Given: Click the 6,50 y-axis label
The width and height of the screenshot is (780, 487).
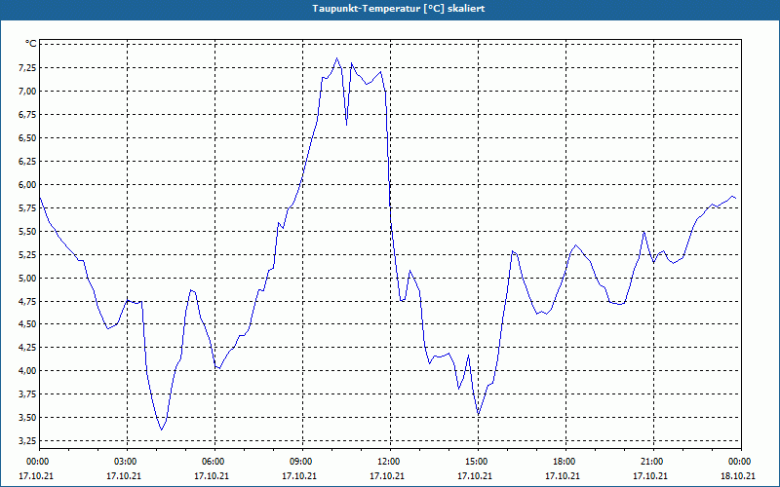Looking at the screenshot, I should (27, 137).
